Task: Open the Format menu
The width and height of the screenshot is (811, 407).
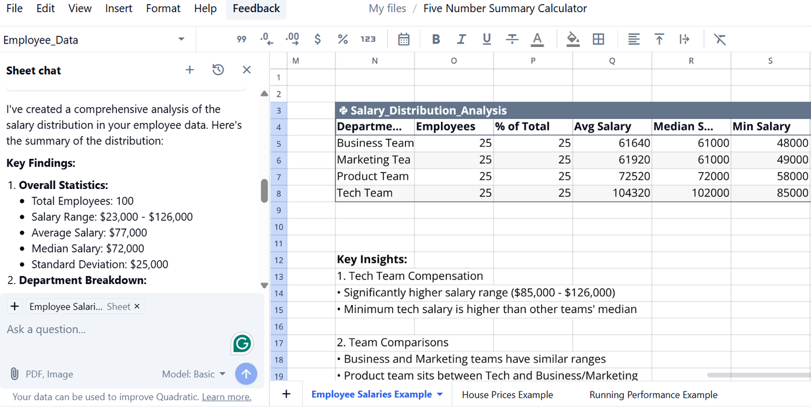Action: (x=163, y=9)
